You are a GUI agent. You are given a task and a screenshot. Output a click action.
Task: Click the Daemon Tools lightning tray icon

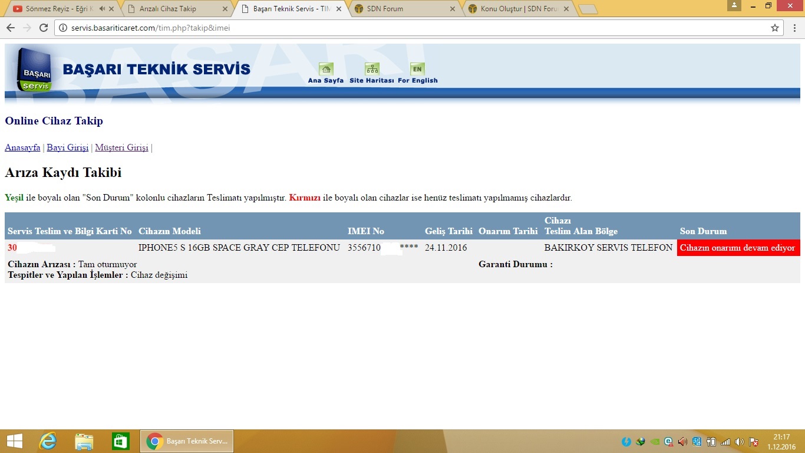click(x=626, y=441)
